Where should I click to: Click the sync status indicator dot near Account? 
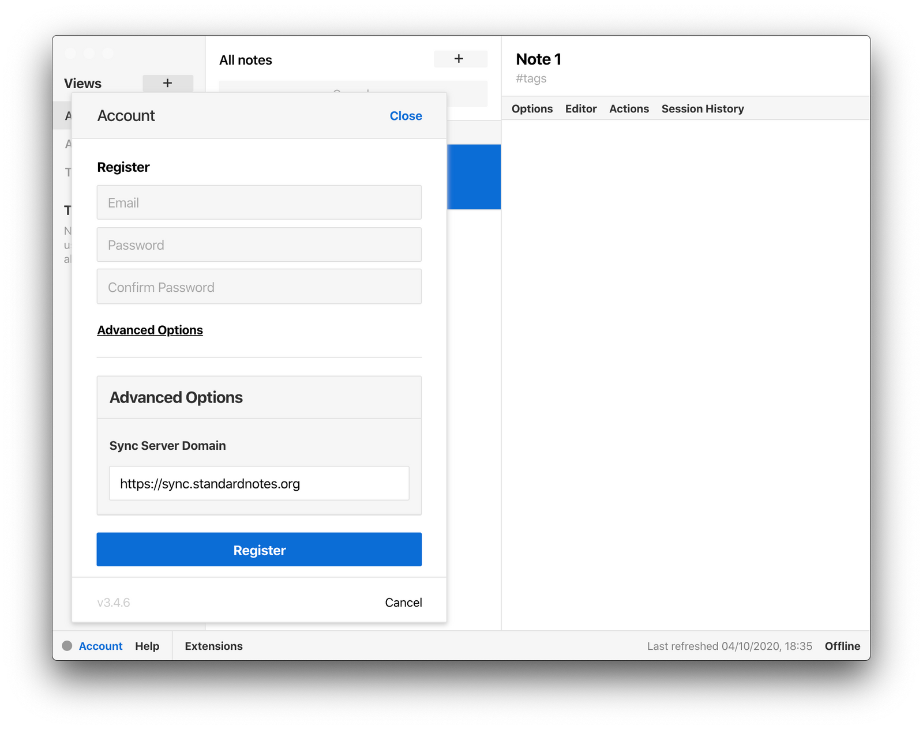coord(67,646)
